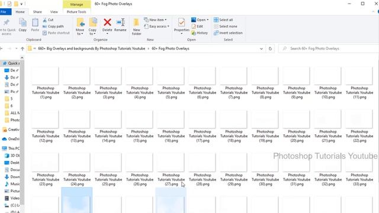379x213 pixels.
Task: Open Quick Access Toolbar customize arrow
Action: [x=21, y=4]
